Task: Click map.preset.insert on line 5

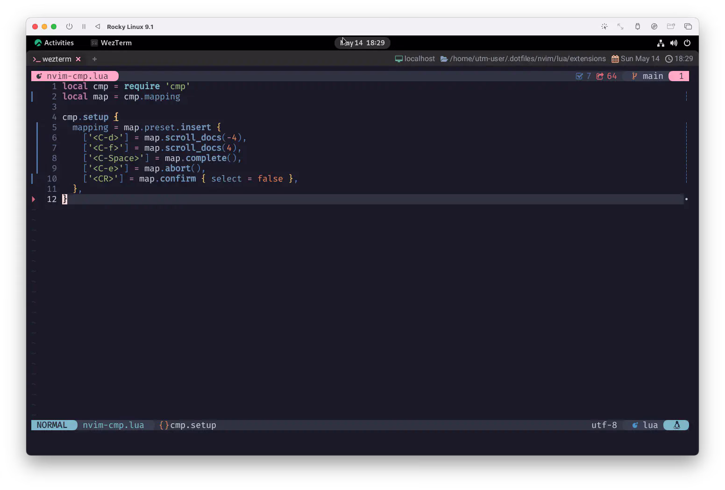Action: click(167, 127)
